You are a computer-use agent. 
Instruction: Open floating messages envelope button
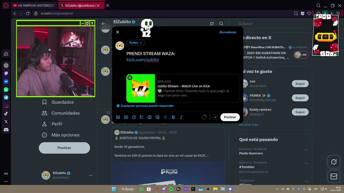[x=334, y=176]
